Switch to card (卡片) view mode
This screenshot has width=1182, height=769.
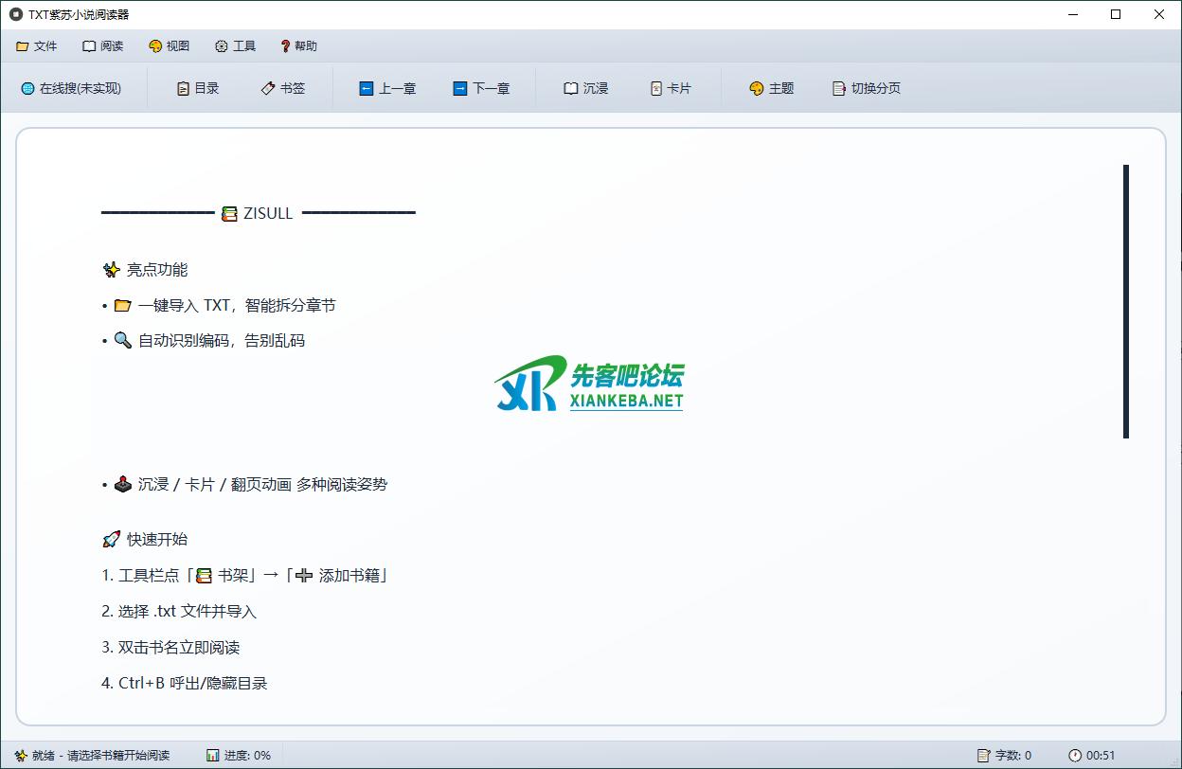pyautogui.click(x=671, y=88)
